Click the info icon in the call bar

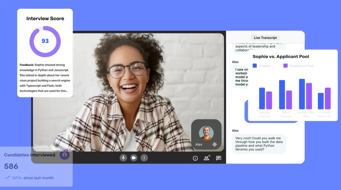click(x=195, y=158)
